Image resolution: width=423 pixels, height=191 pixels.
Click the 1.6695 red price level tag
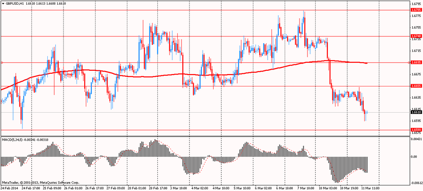[416, 62]
